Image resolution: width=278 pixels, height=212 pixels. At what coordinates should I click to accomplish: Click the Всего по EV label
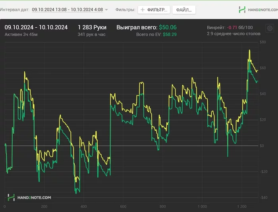[x=149, y=34]
